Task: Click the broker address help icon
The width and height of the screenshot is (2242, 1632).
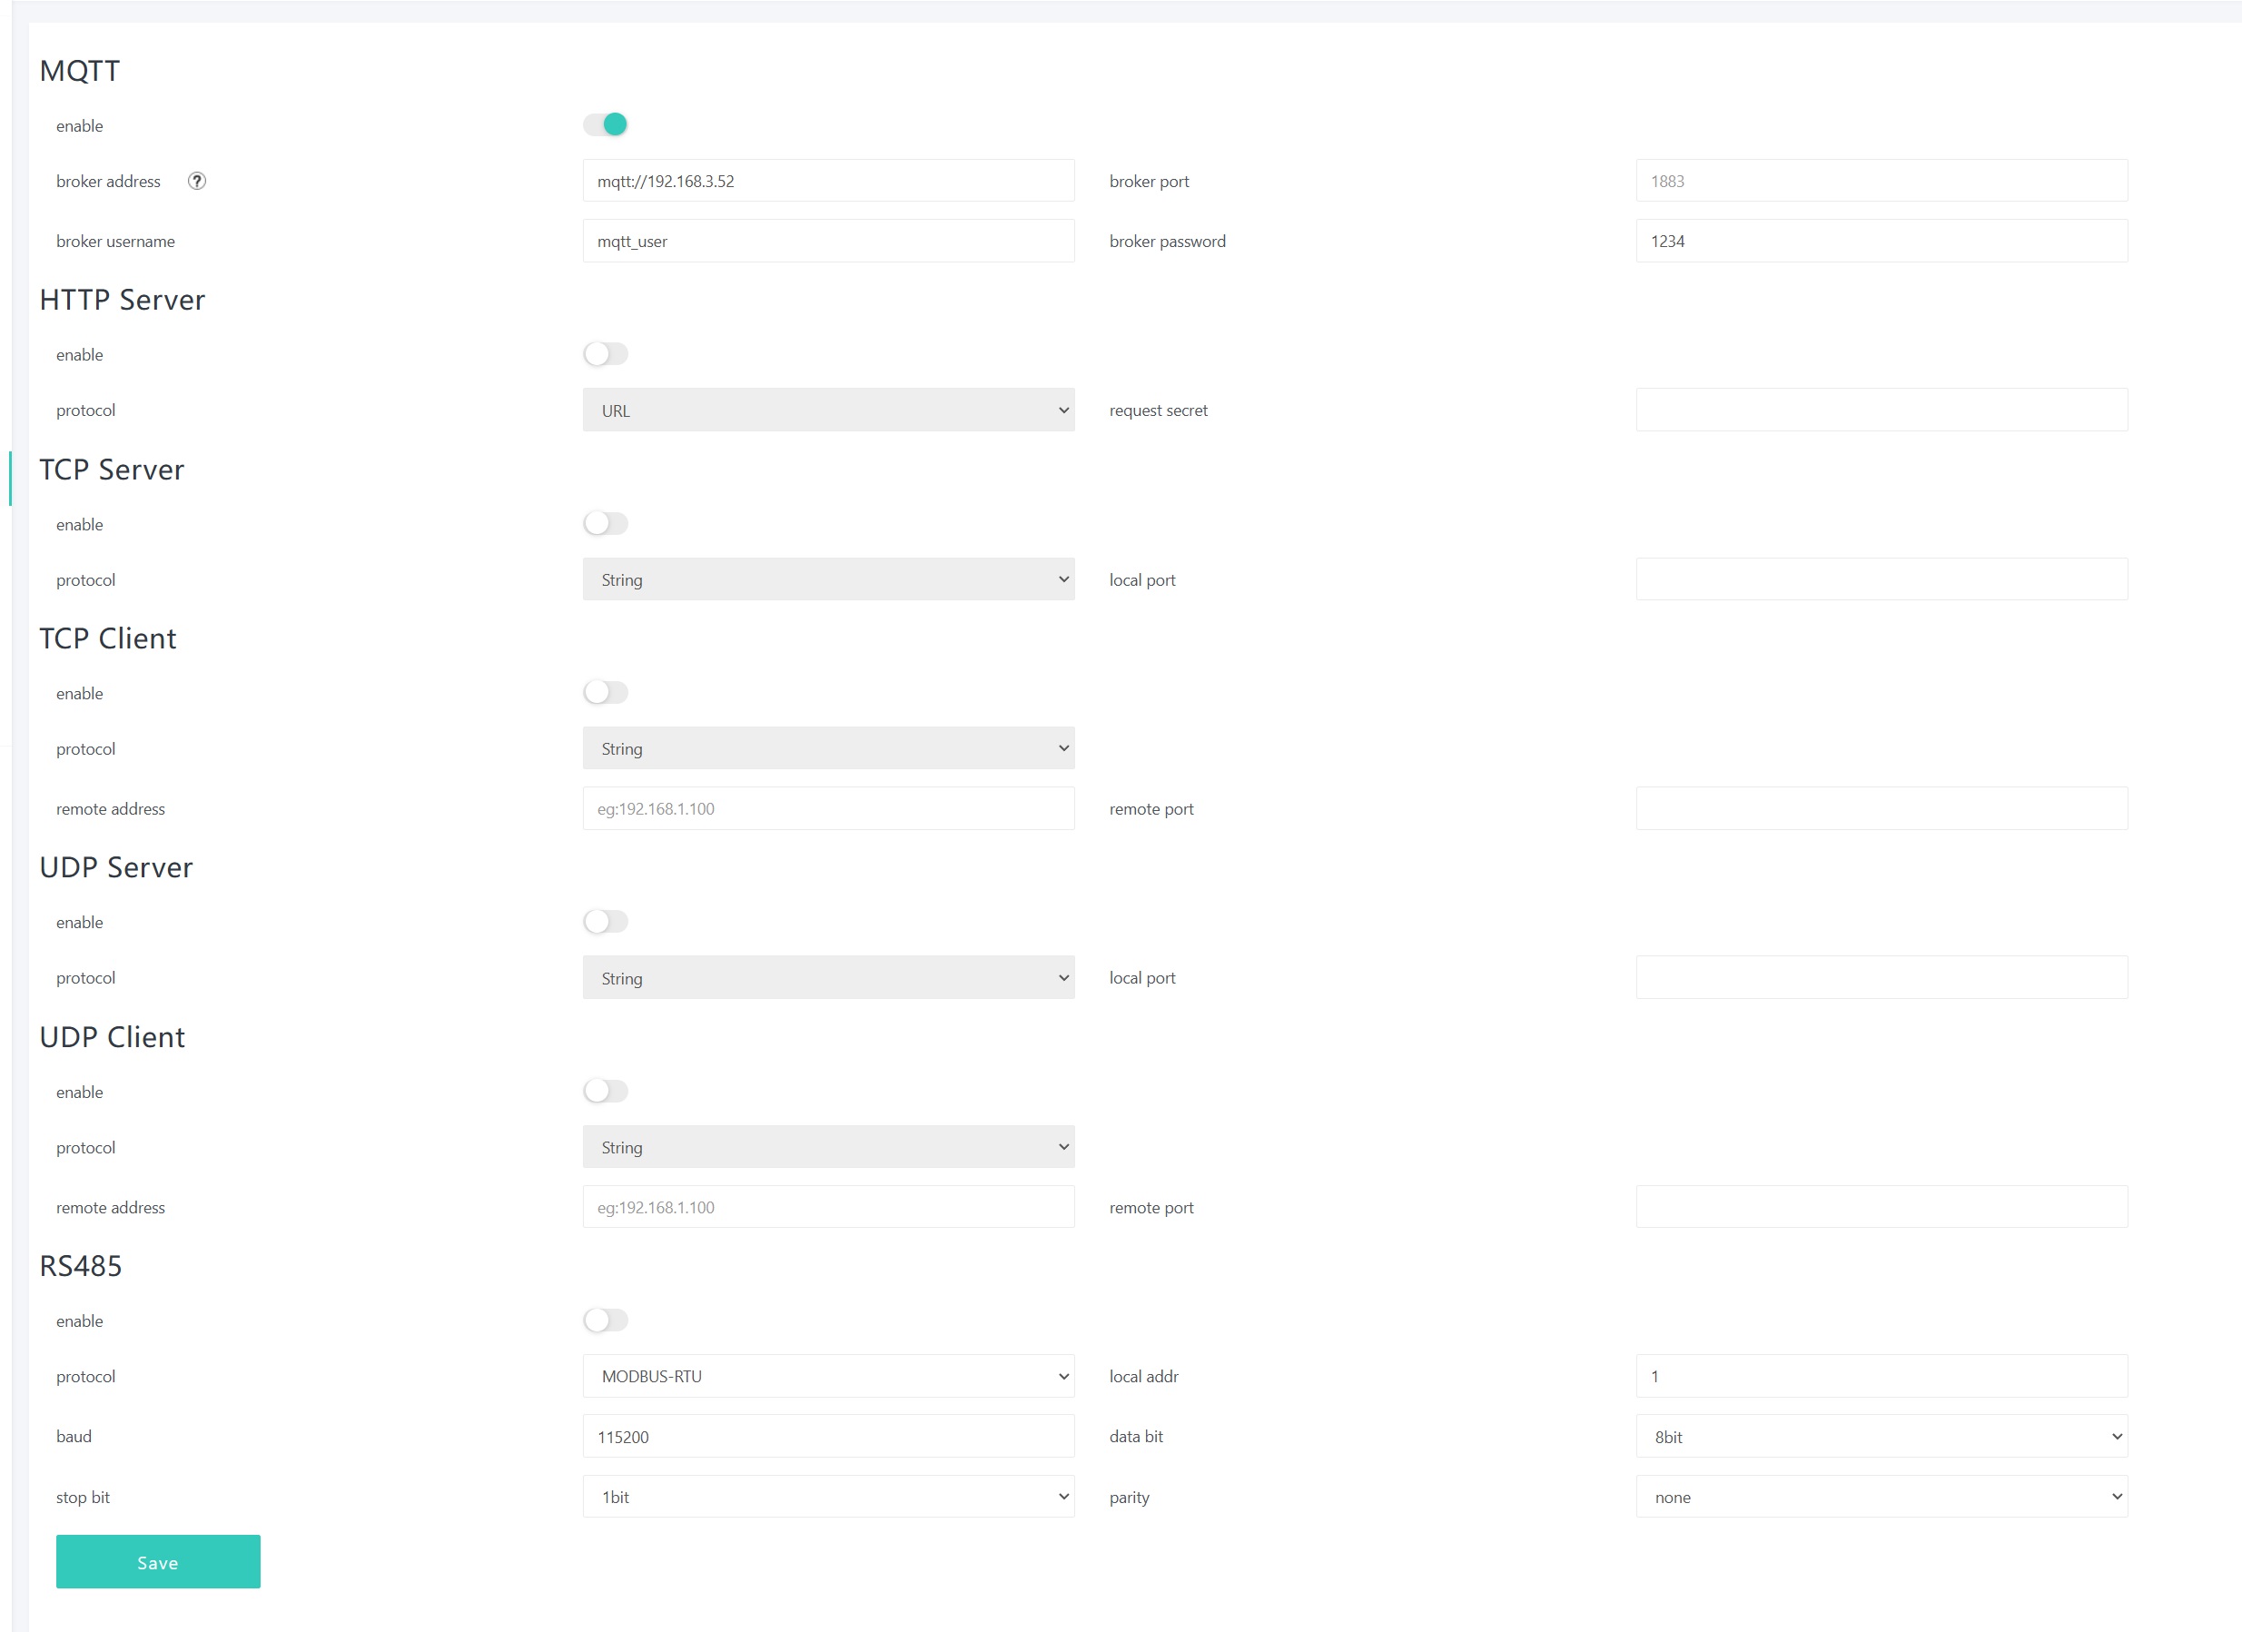Action: pos(197,181)
